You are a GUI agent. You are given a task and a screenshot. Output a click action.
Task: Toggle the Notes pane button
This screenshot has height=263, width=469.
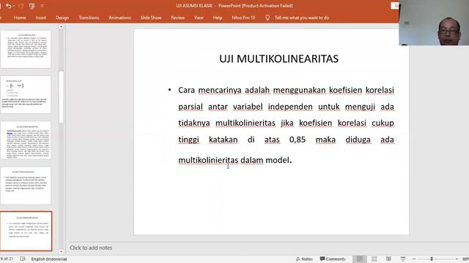304,259
